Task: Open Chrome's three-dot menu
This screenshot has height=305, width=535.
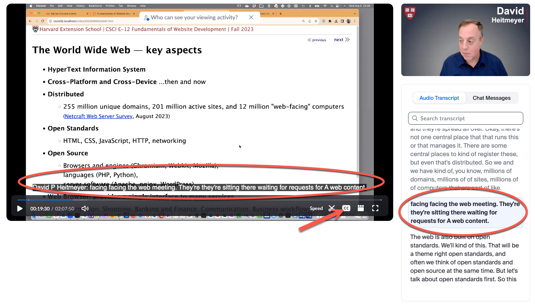Action: pos(355,21)
